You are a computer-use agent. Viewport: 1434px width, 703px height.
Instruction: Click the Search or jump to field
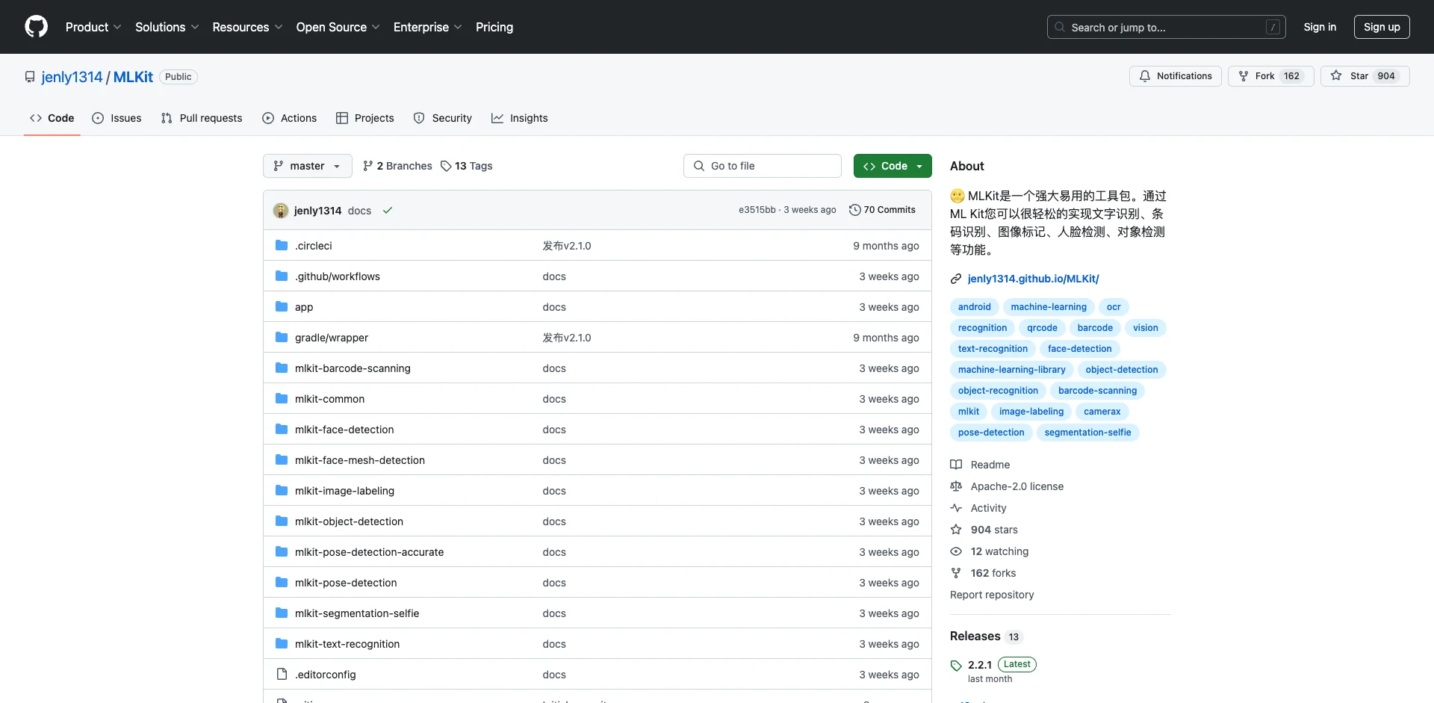[x=1167, y=27]
